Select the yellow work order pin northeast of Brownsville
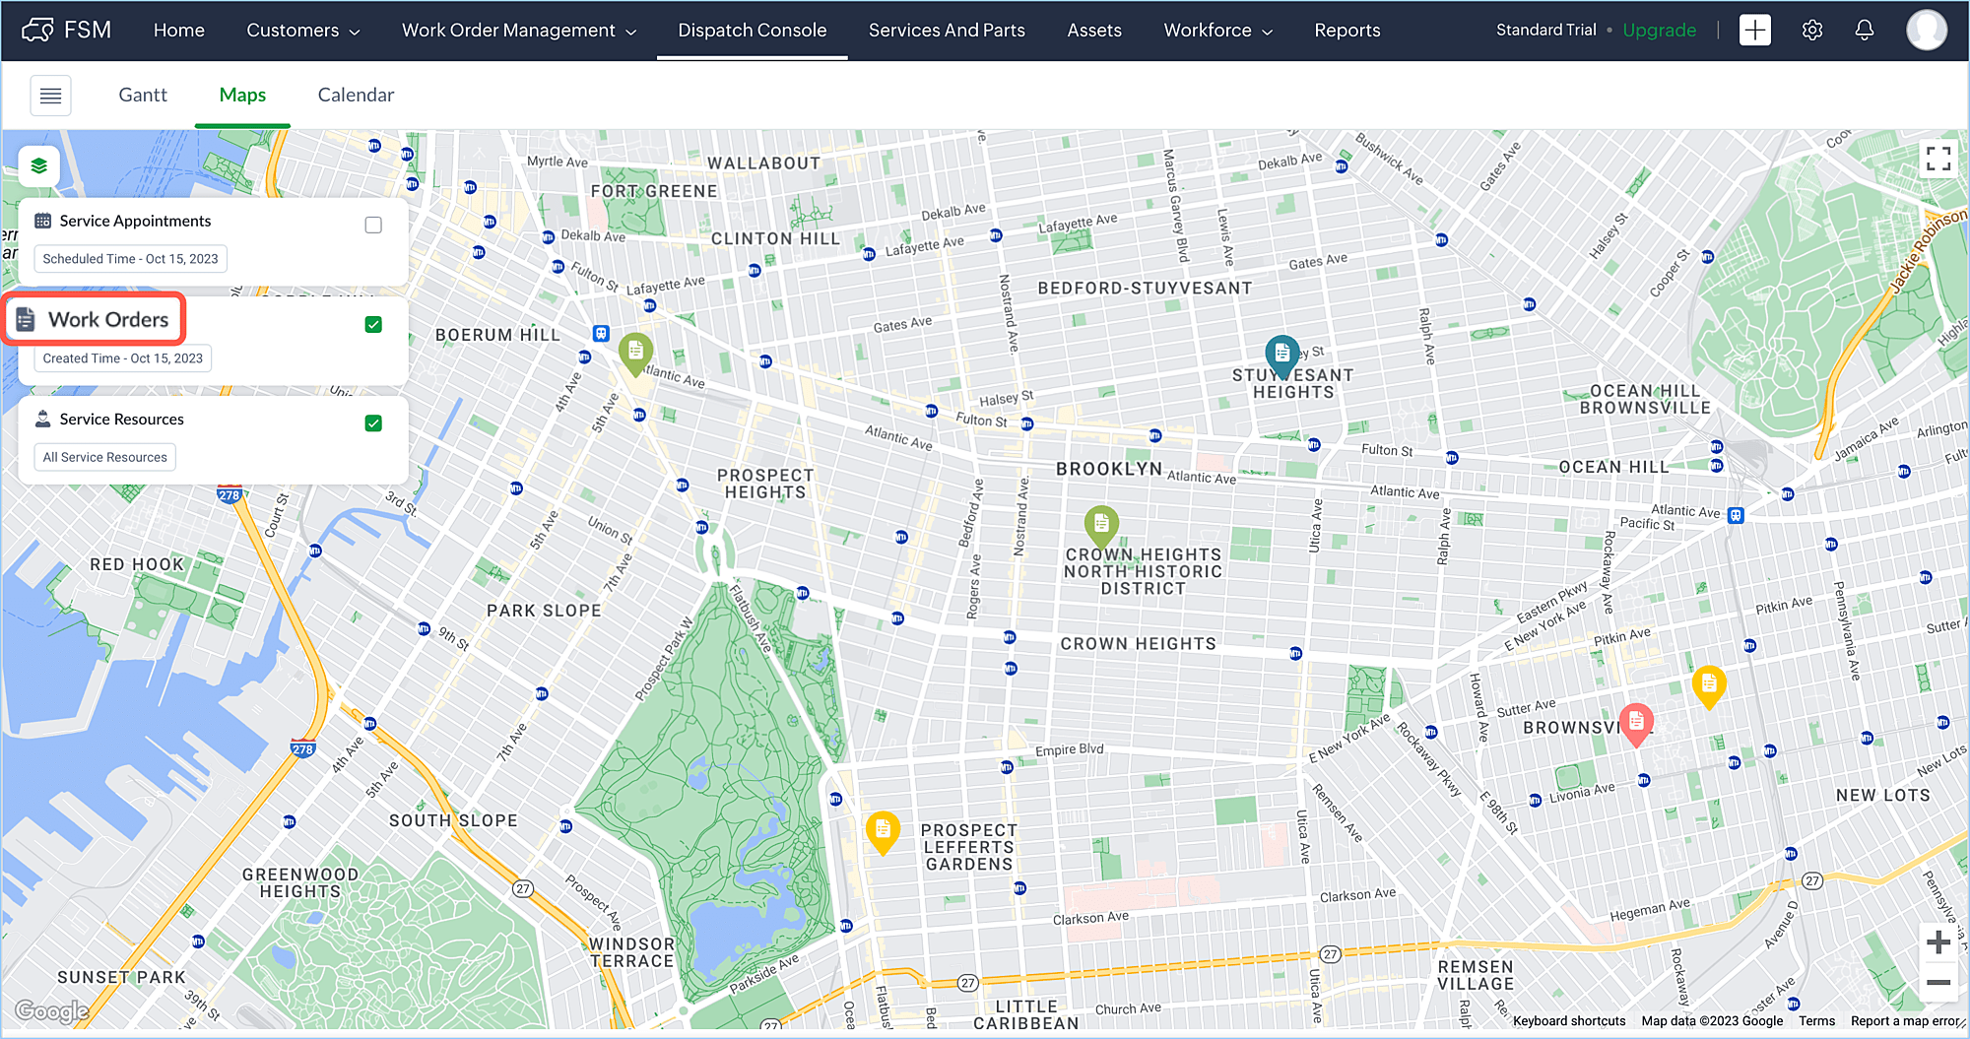Image resolution: width=1970 pixels, height=1039 pixels. (1709, 686)
